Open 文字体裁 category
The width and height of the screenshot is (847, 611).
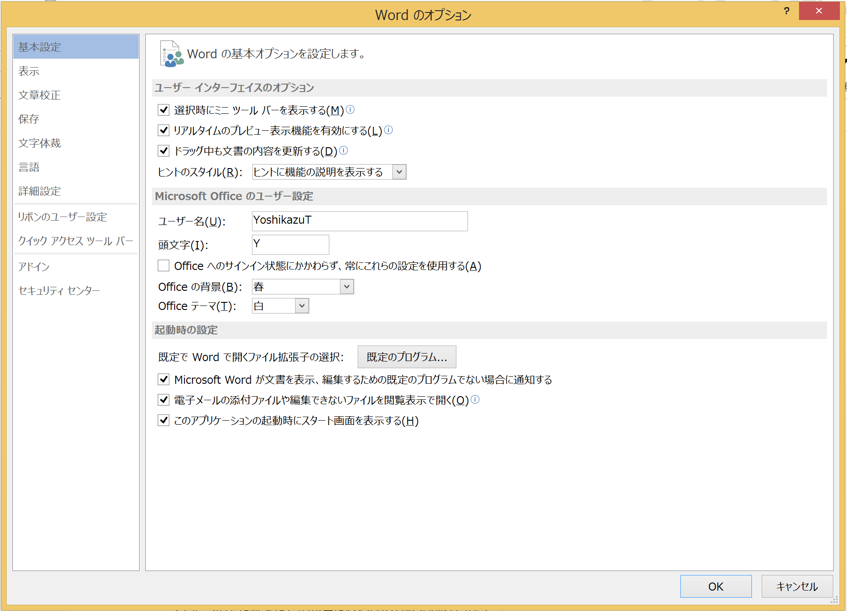click(x=76, y=143)
